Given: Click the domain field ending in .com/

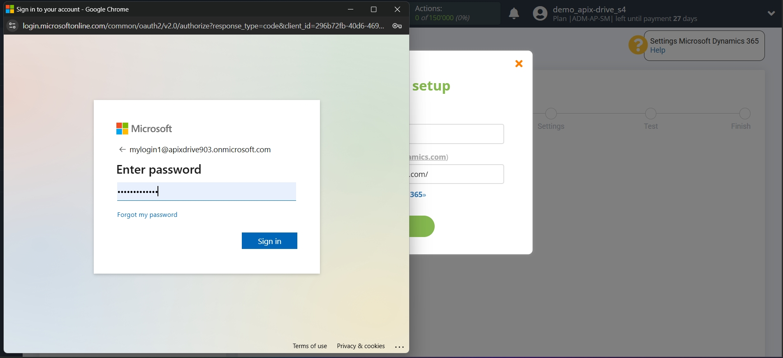Looking at the screenshot, I should pos(456,174).
